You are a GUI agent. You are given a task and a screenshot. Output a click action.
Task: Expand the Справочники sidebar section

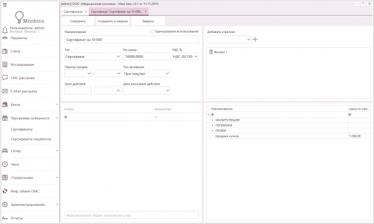tap(57, 177)
